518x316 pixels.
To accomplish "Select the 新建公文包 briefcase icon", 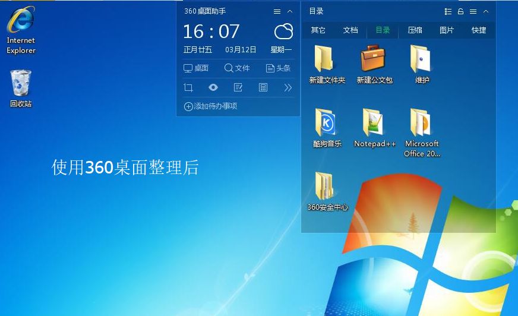I will [x=374, y=64].
